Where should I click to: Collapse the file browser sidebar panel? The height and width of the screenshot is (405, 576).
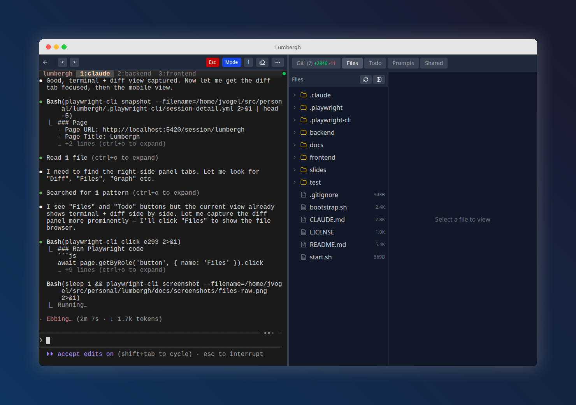click(379, 79)
